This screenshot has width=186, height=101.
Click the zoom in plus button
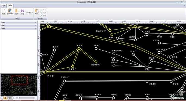pyautogui.click(x=36, y=98)
